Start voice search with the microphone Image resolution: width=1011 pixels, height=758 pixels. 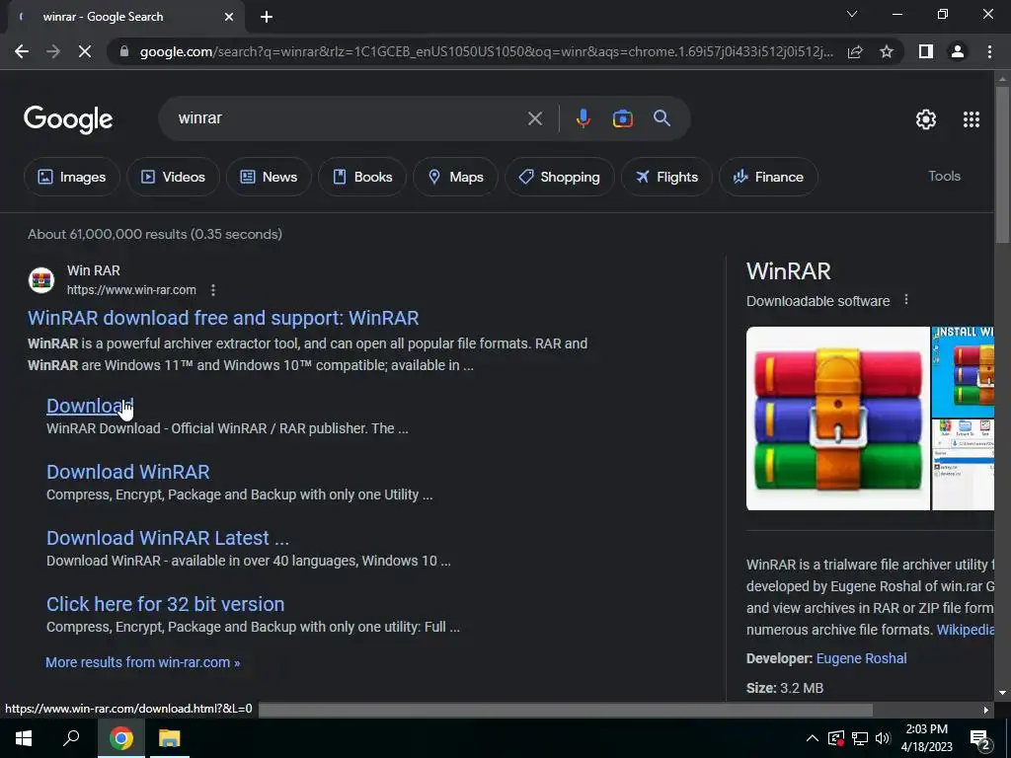click(583, 118)
